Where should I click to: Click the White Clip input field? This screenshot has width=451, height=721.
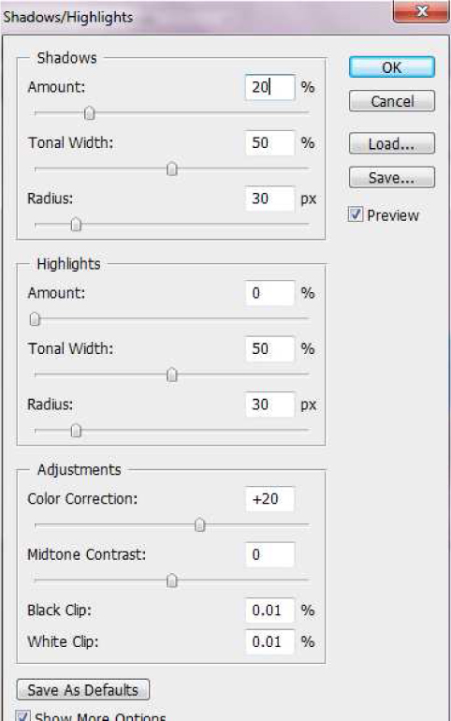tap(269, 641)
